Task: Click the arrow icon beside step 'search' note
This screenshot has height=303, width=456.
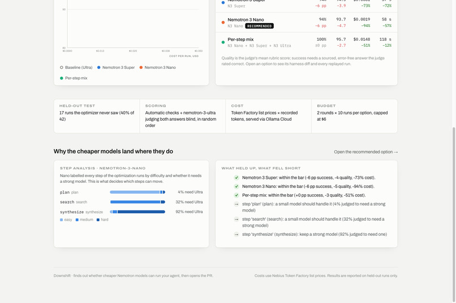Action: click(236, 219)
